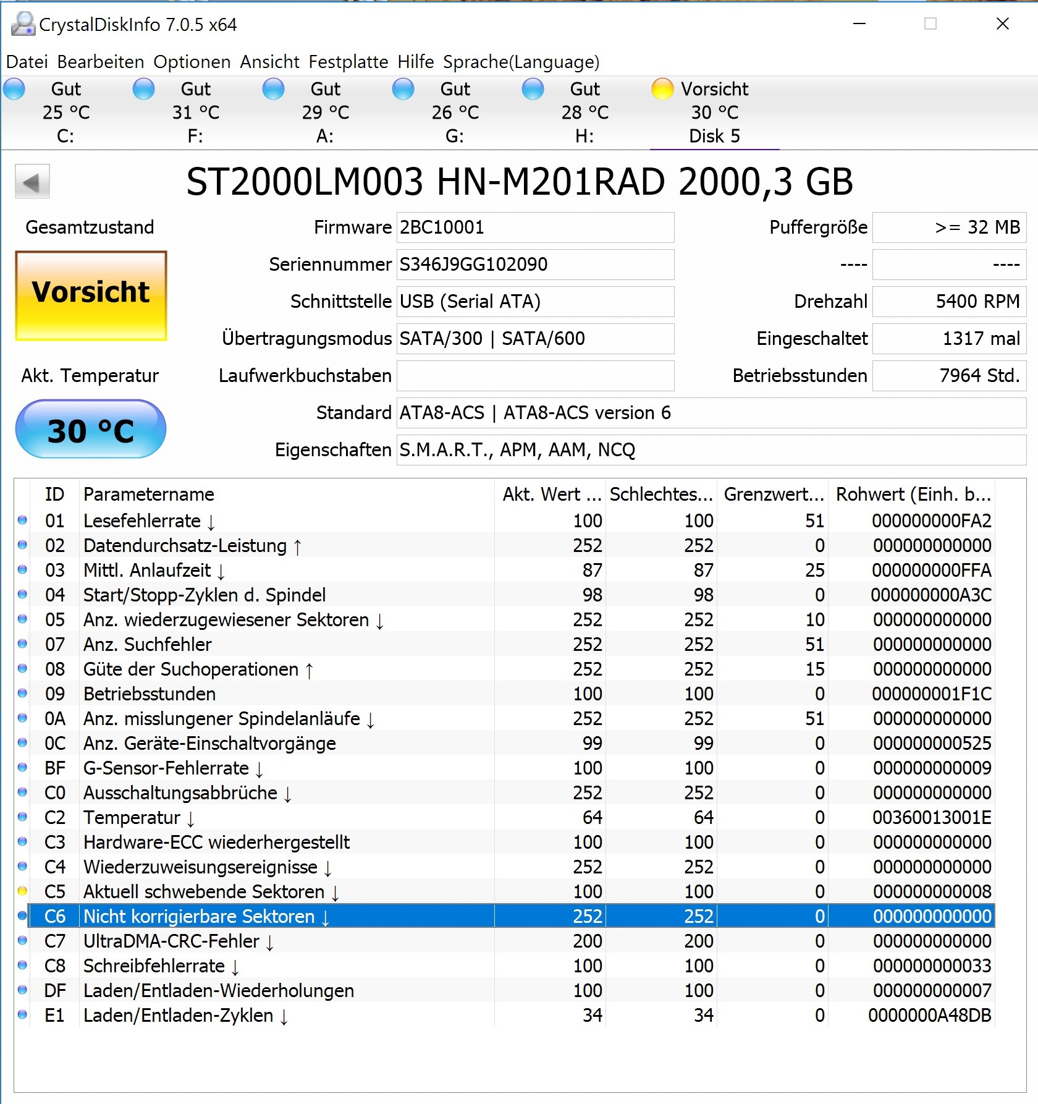Click the Firmware field 2BC10001
The height and width of the screenshot is (1104, 1038).
click(535, 227)
